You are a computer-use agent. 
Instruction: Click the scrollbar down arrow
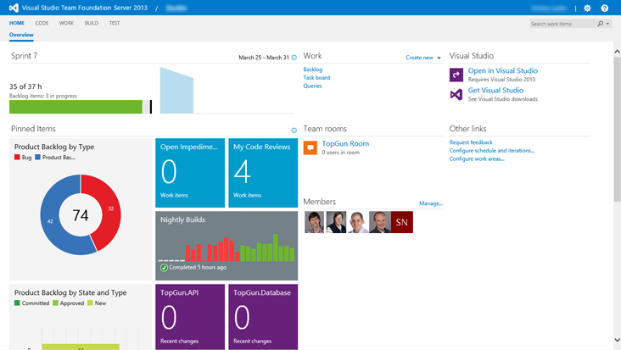[x=617, y=340]
